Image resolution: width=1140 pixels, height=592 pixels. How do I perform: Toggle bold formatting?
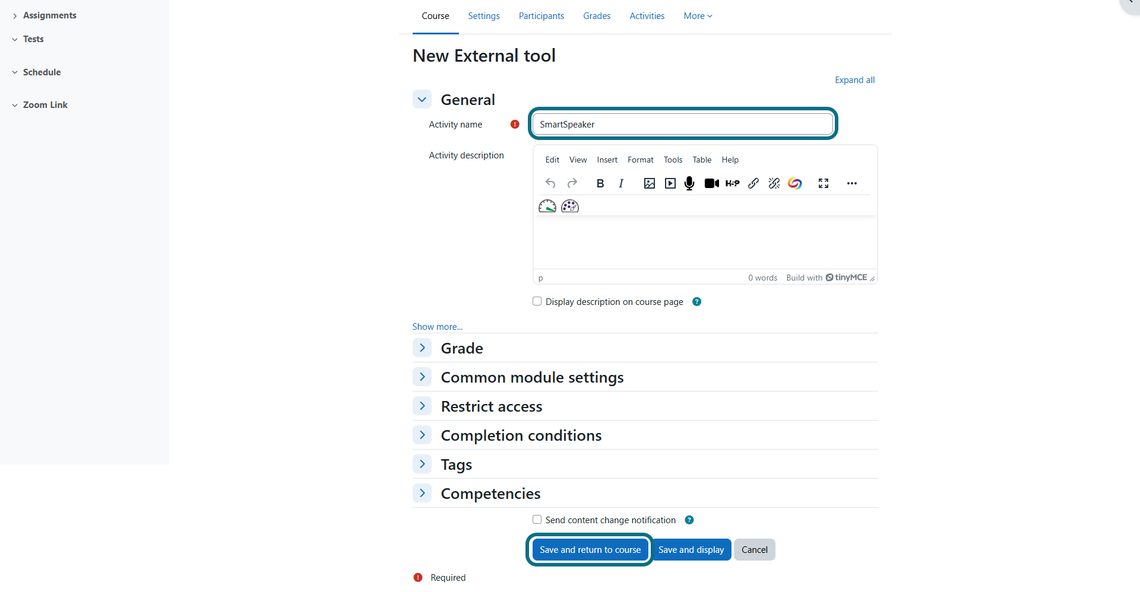coord(600,183)
